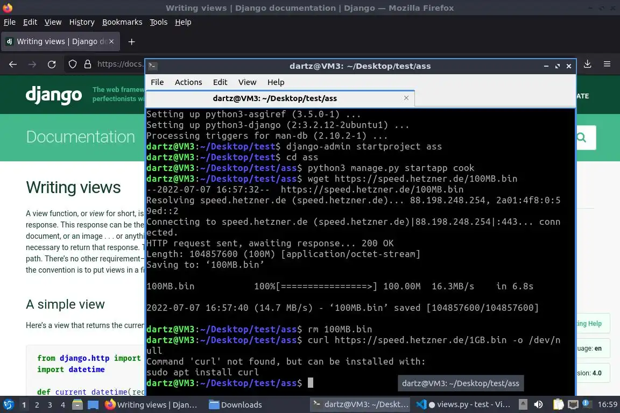This screenshot has width=620, height=413.
Task: Click the 'A simple view' heading
Action: click(x=65, y=304)
